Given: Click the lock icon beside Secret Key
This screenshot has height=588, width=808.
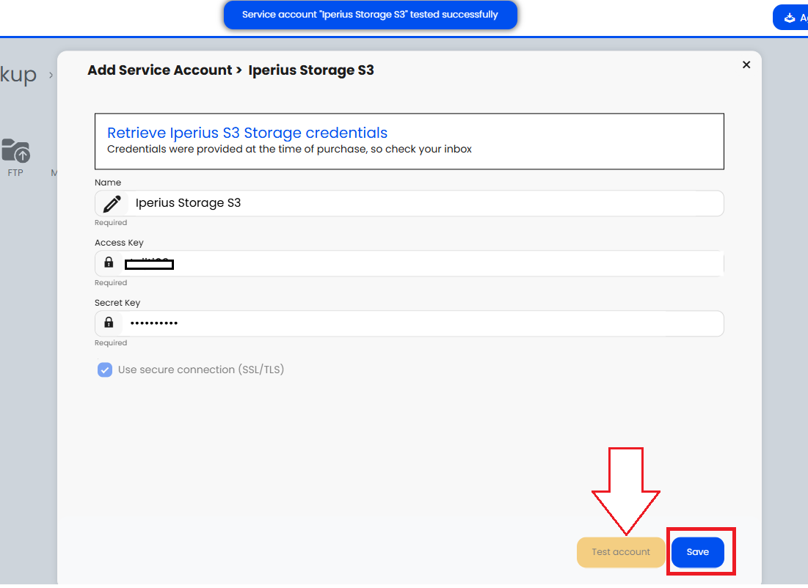Looking at the screenshot, I should point(109,323).
